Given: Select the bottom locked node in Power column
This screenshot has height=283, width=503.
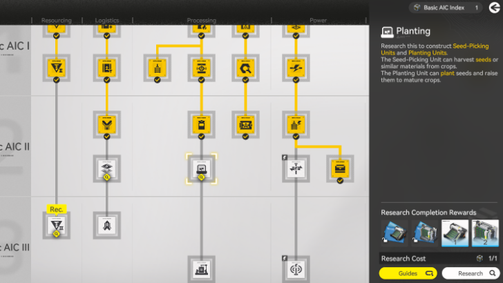Looking at the screenshot, I should [x=295, y=268].
